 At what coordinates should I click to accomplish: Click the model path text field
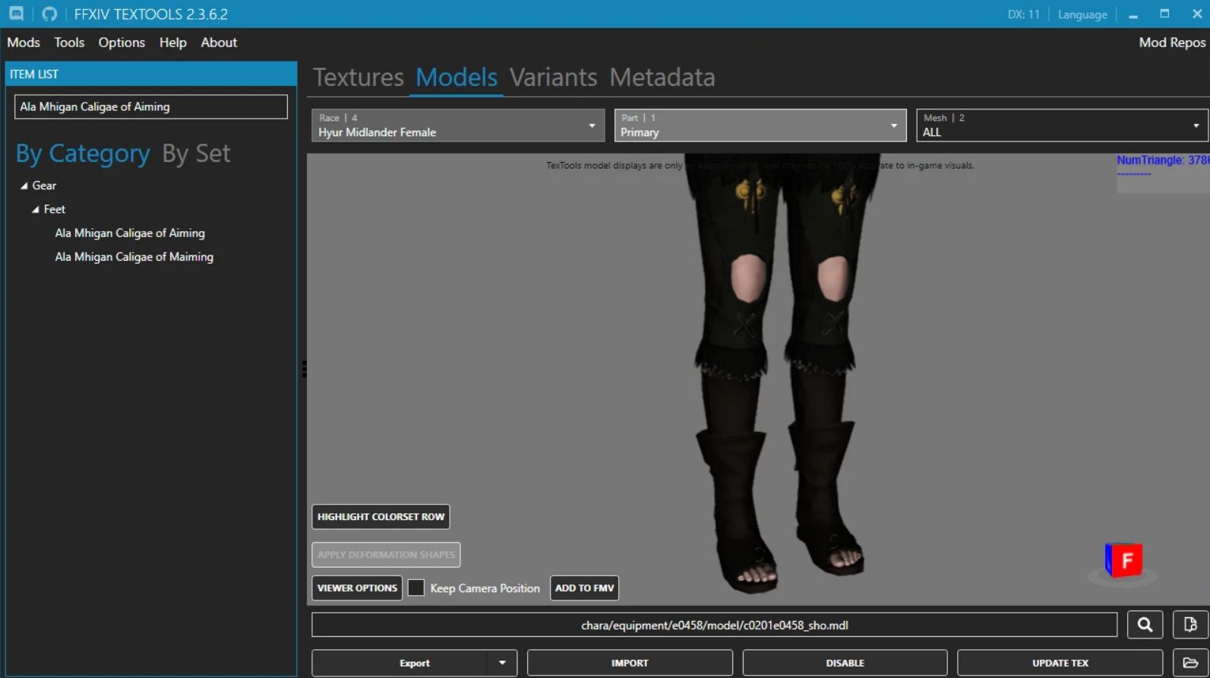[714, 625]
